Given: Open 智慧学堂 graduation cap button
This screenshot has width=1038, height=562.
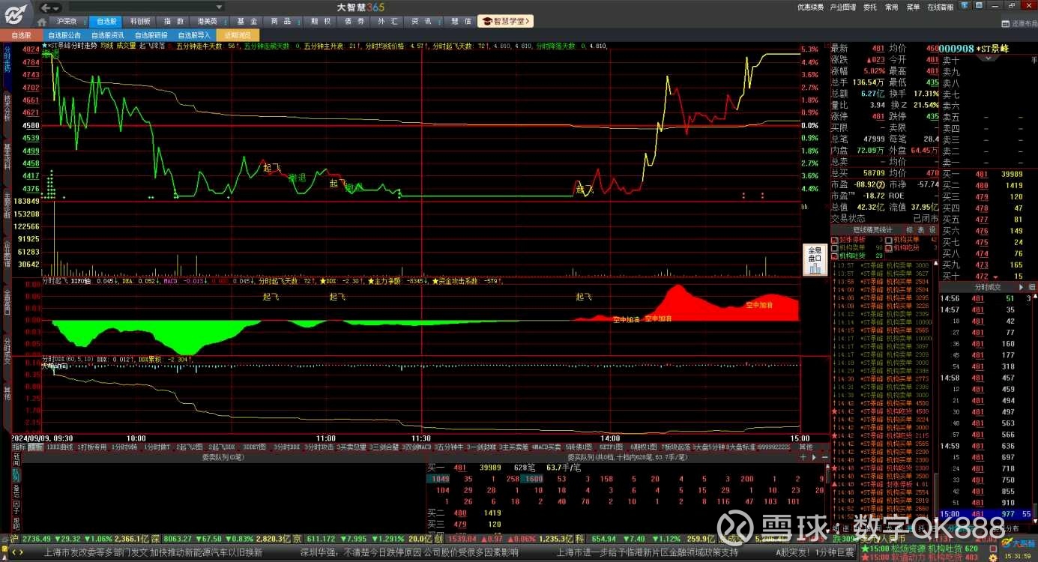Looking at the screenshot, I should (506, 22).
